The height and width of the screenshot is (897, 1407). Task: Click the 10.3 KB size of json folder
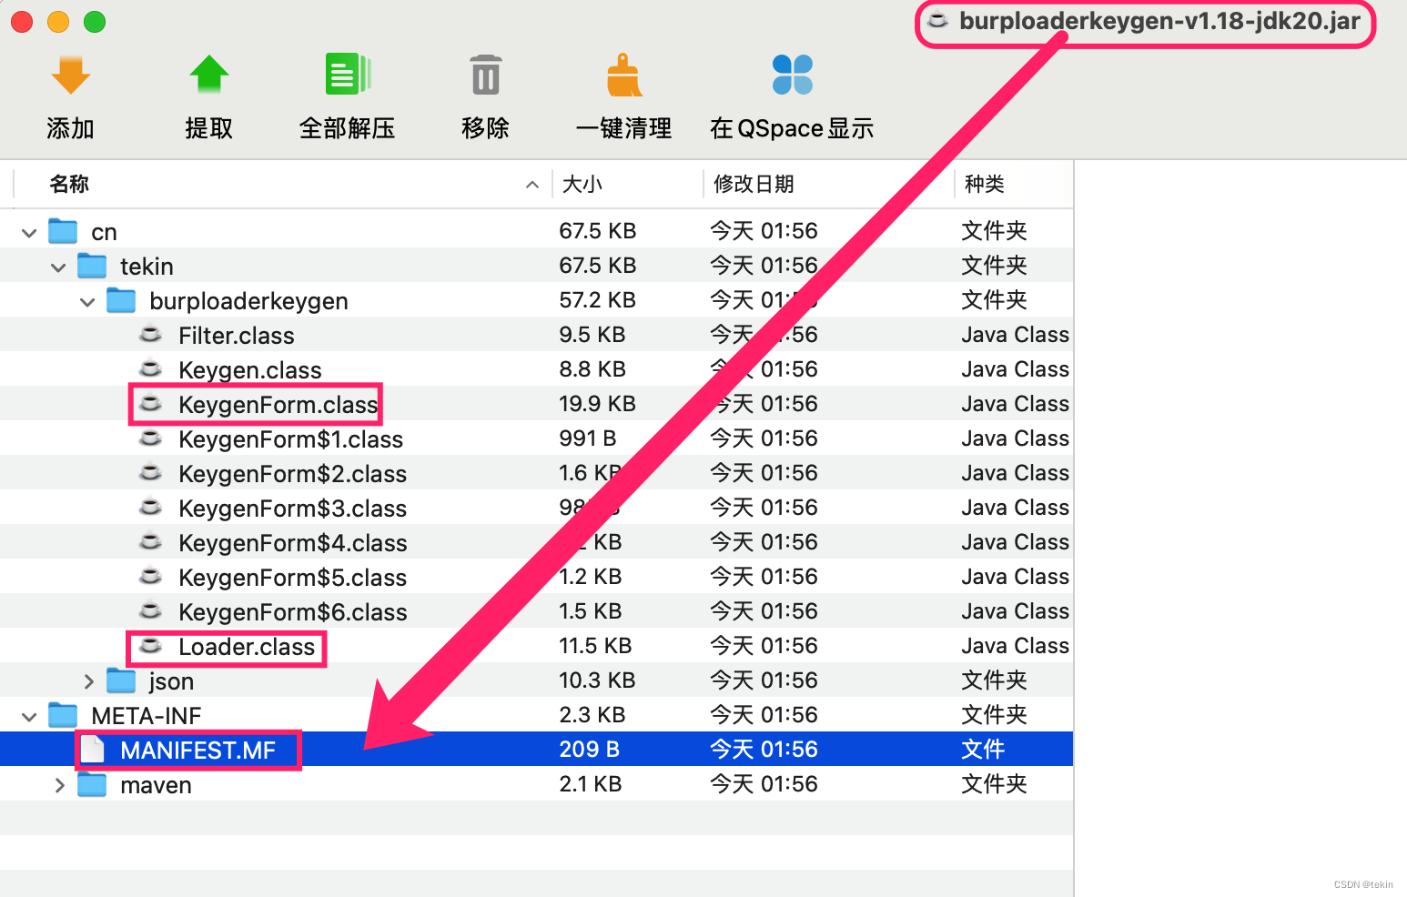[x=597, y=680]
